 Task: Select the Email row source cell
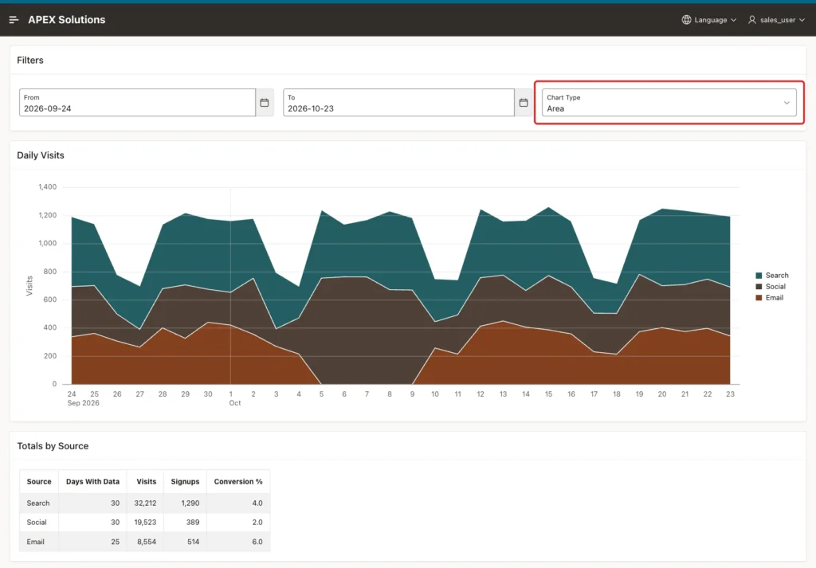(x=39, y=542)
